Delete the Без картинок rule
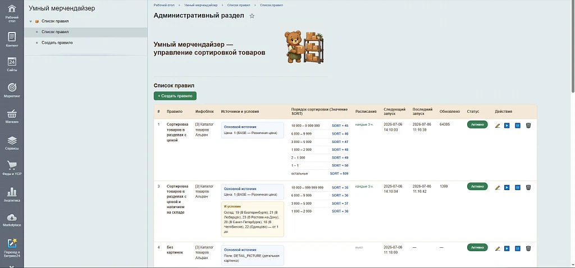The height and width of the screenshot is (268, 575). (528, 248)
